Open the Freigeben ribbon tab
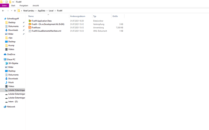 pos(24,5)
